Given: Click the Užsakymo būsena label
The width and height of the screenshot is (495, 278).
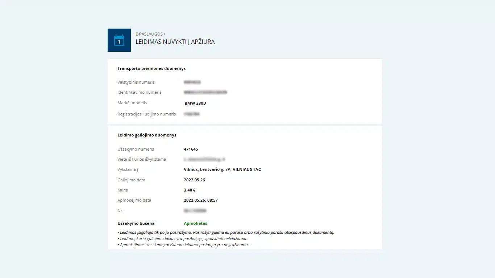Looking at the screenshot, I should click(136, 223).
